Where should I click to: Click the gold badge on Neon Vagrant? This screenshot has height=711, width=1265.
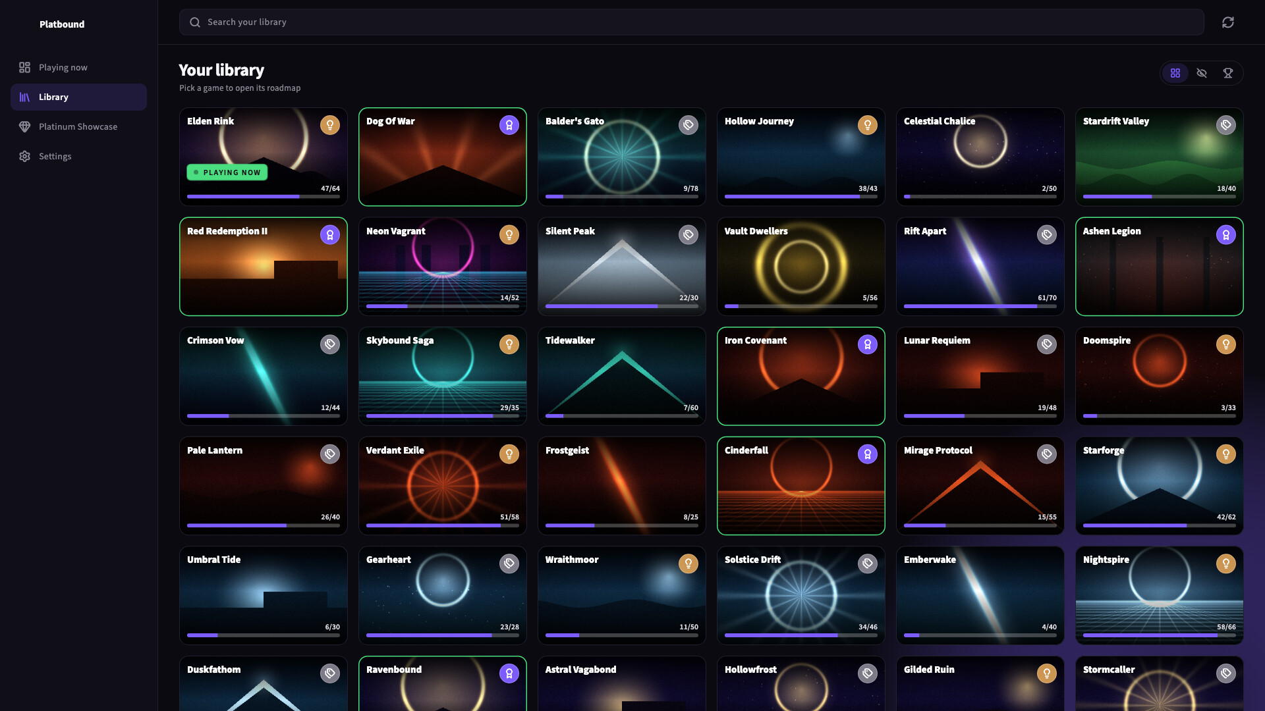click(x=509, y=235)
